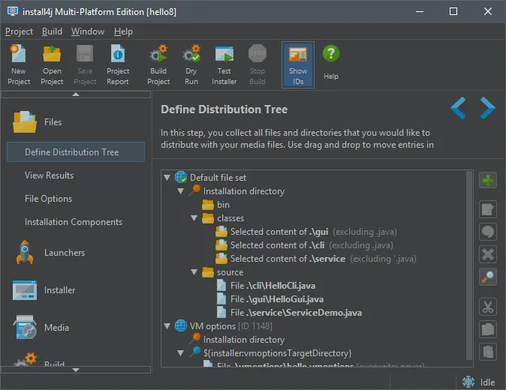Image resolution: width=506 pixels, height=390 pixels.
Task: Collapse the first Installation directory node
Action: point(180,191)
